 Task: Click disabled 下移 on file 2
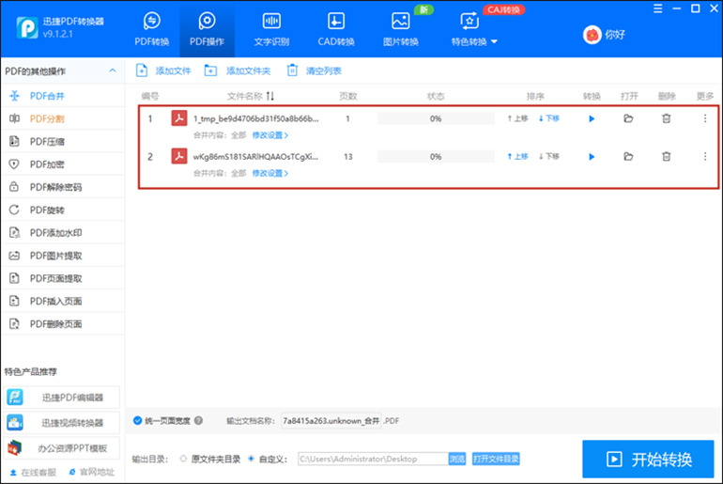coord(548,156)
